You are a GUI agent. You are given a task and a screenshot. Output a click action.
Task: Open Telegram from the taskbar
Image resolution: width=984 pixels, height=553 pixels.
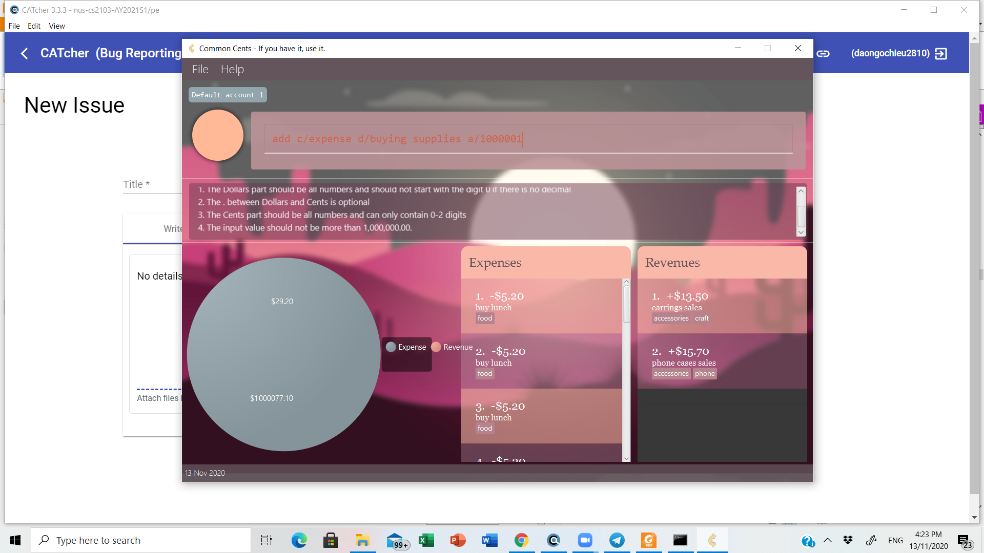617,540
